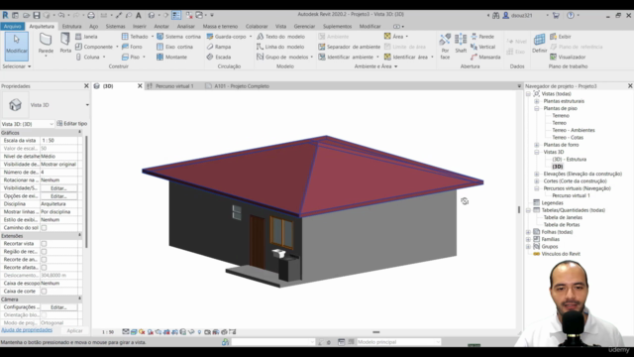The image size is (634, 357).
Task: Select the Texto do modelo tool
Action: 281,37
